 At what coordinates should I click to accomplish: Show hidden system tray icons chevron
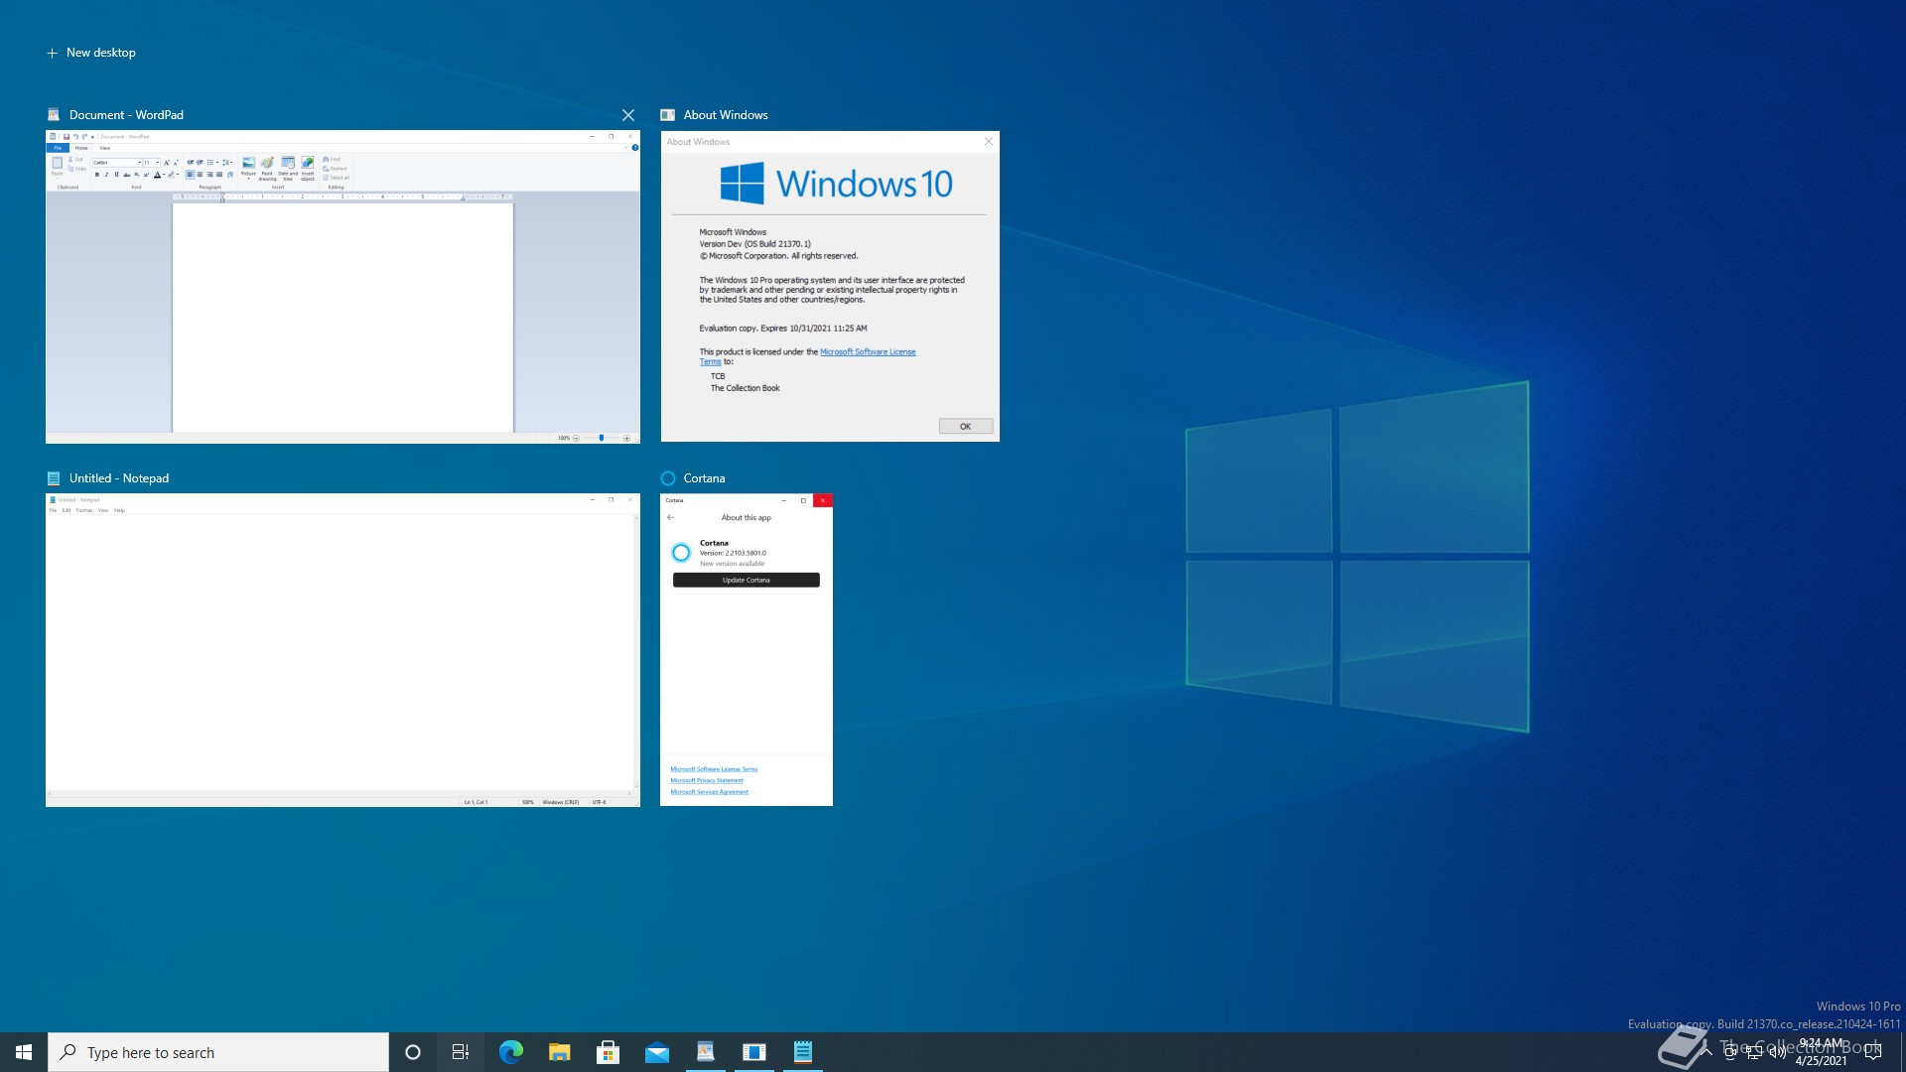click(x=1705, y=1052)
